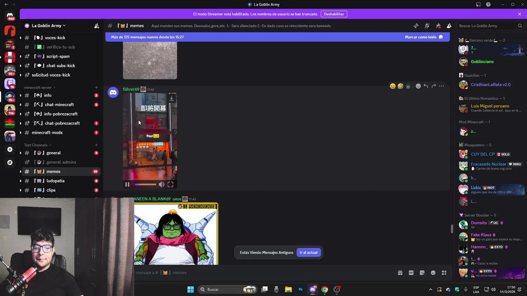
Task: Click the taskbar Buscar search box
Action: [x=228, y=289]
